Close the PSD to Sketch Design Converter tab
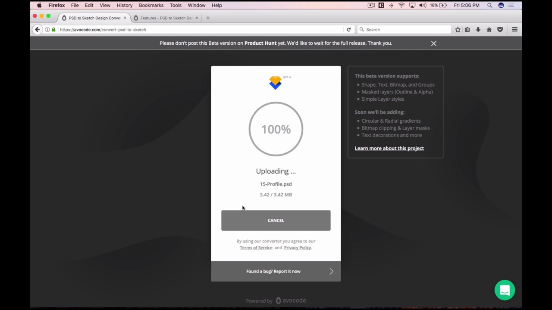The image size is (552, 310). [125, 18]
